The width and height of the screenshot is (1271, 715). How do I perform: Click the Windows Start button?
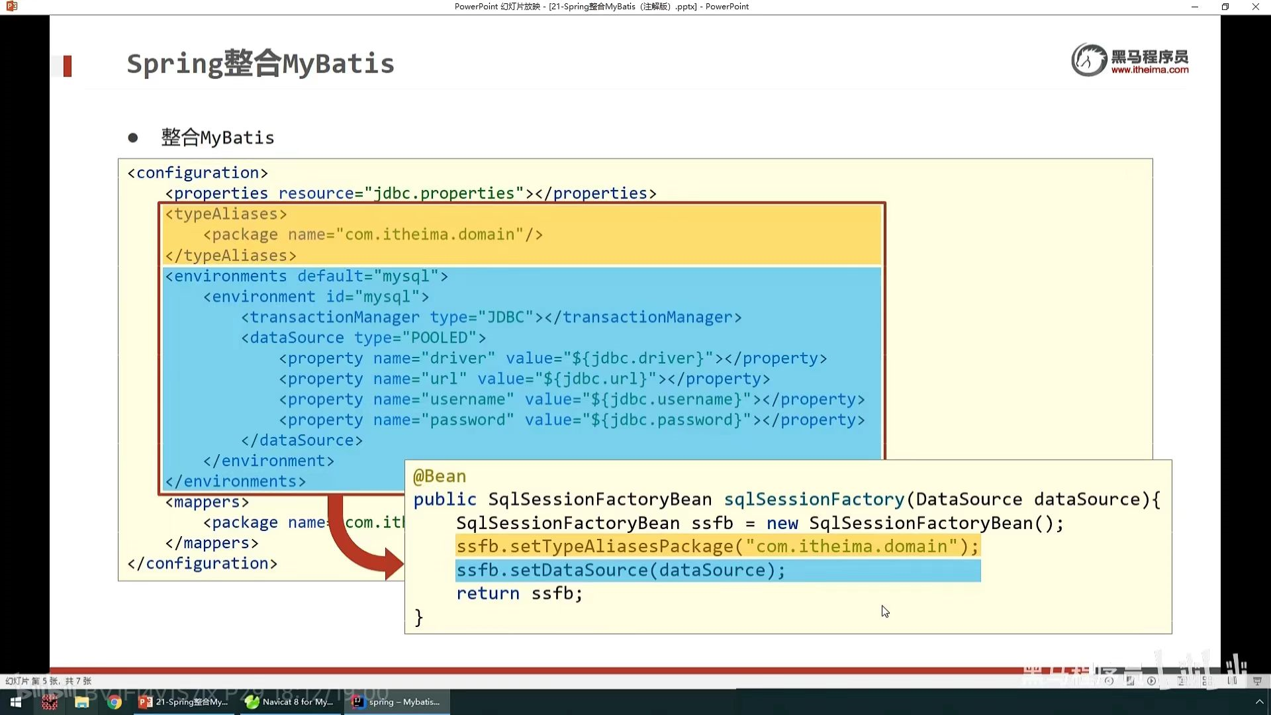(16, 702)
